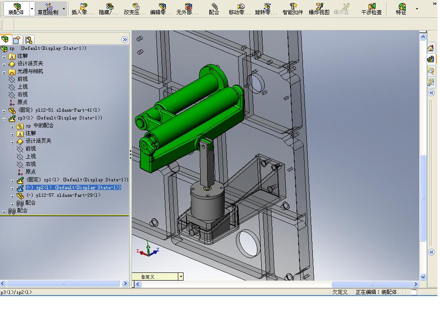Select top-level 原点 origin
This screenshot has height=330, width=440.
click(x=18, y=102)
